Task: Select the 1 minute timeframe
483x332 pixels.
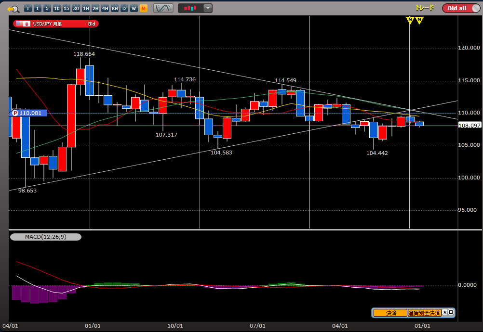Action: coord(38,8)
